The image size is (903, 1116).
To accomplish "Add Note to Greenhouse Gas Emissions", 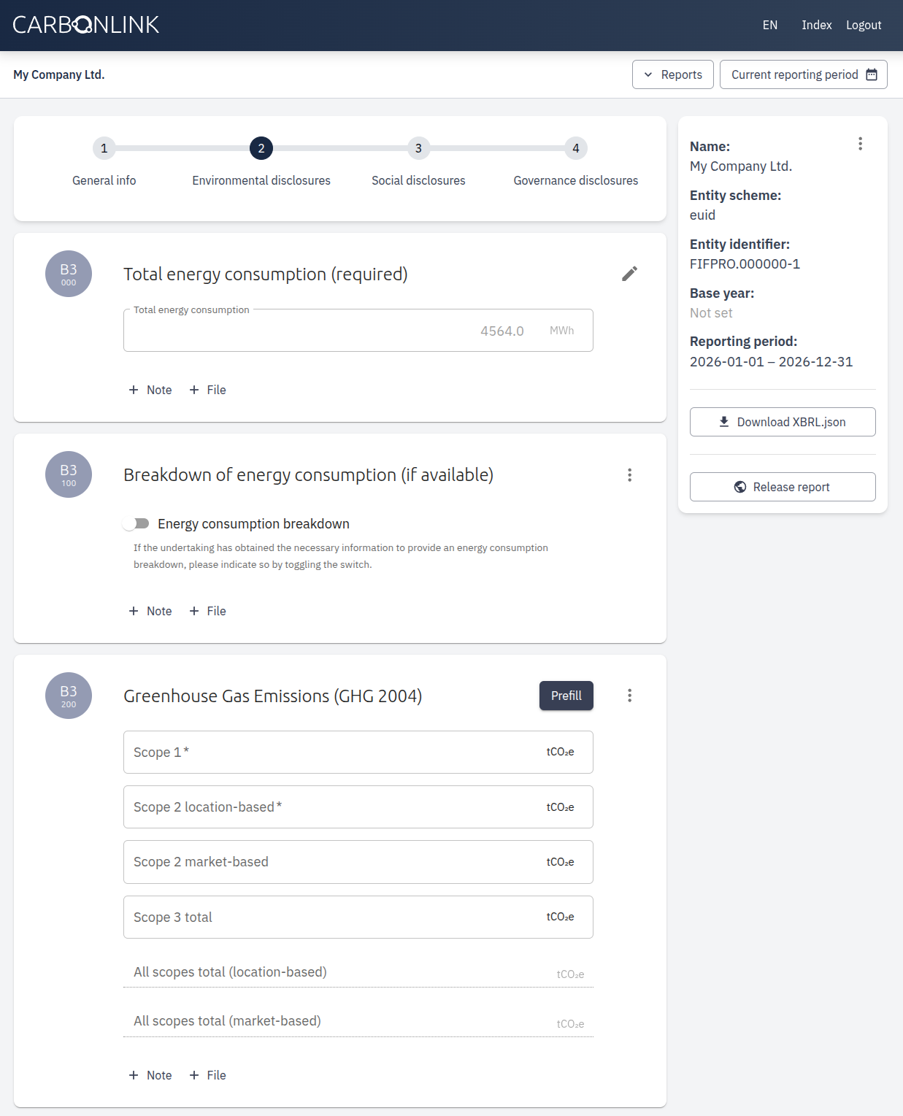I will pos(150,1075).
